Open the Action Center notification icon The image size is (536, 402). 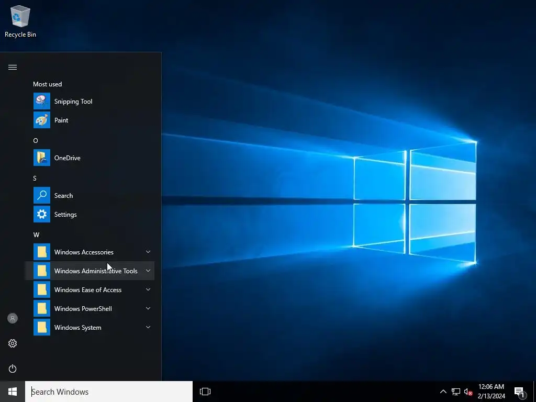(x=520, y=392)
